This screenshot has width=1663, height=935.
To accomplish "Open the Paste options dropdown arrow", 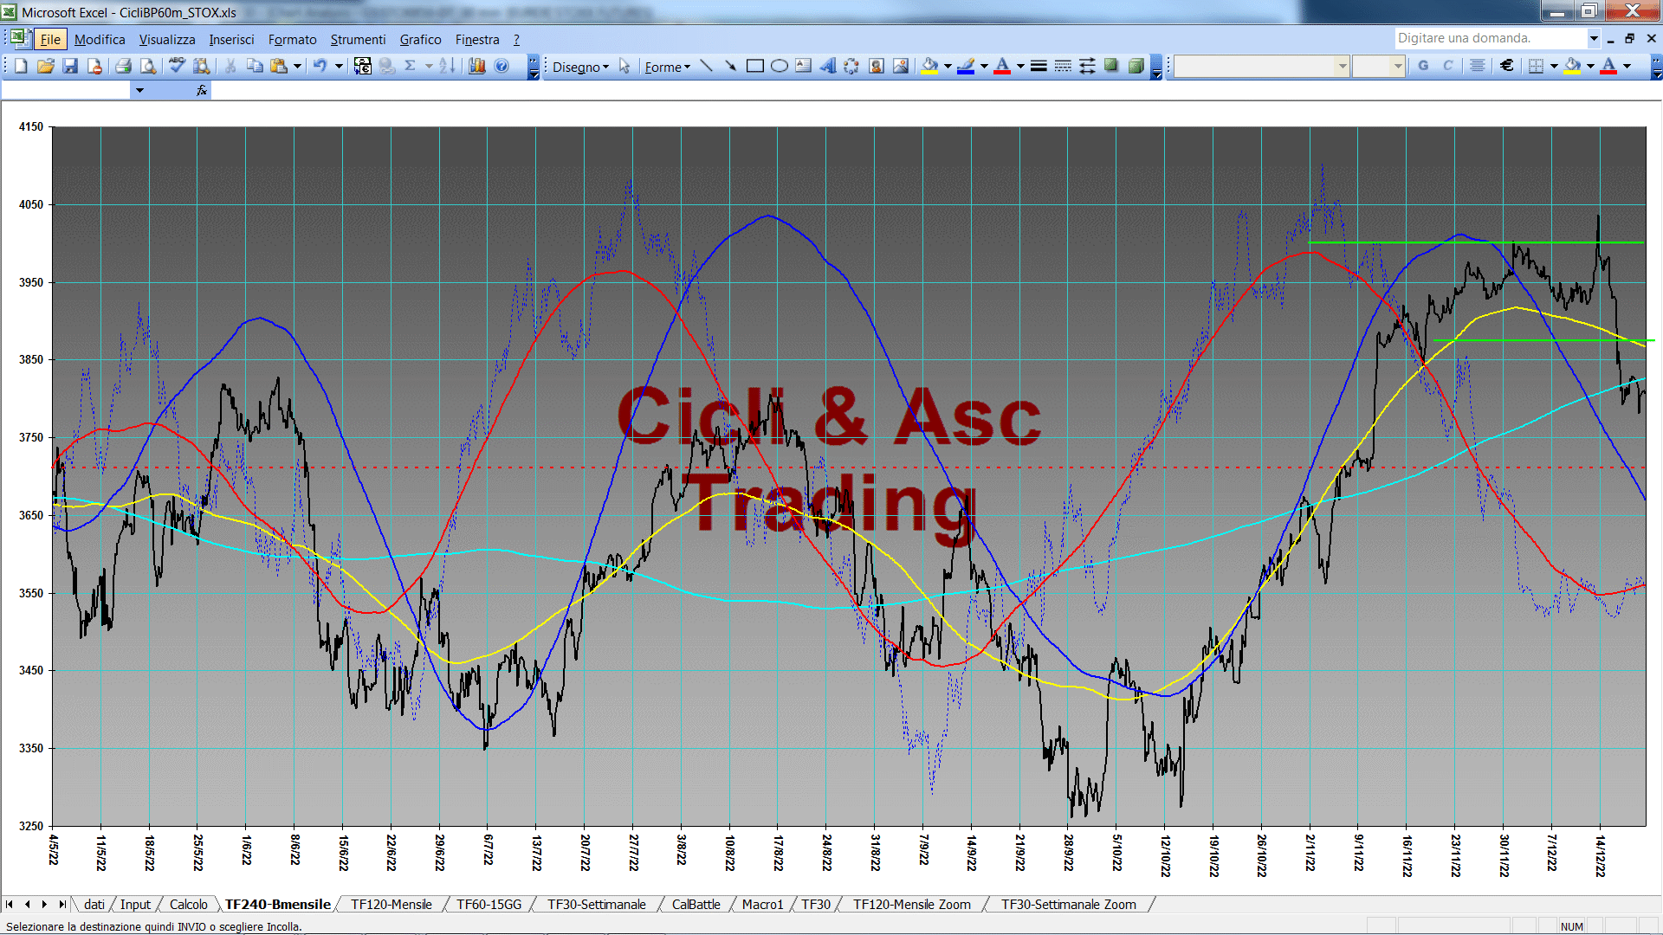I will pyautogui.click(x=297, y=66).
